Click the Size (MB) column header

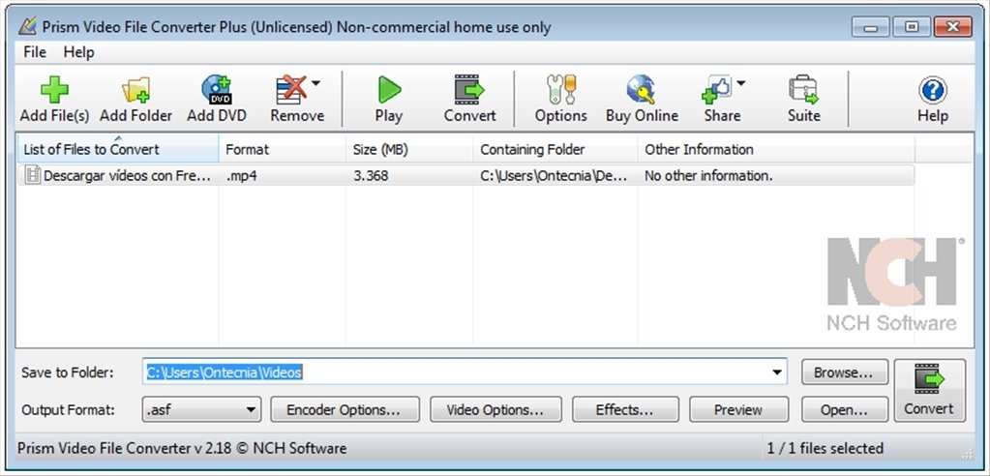(x=409, y=150)
